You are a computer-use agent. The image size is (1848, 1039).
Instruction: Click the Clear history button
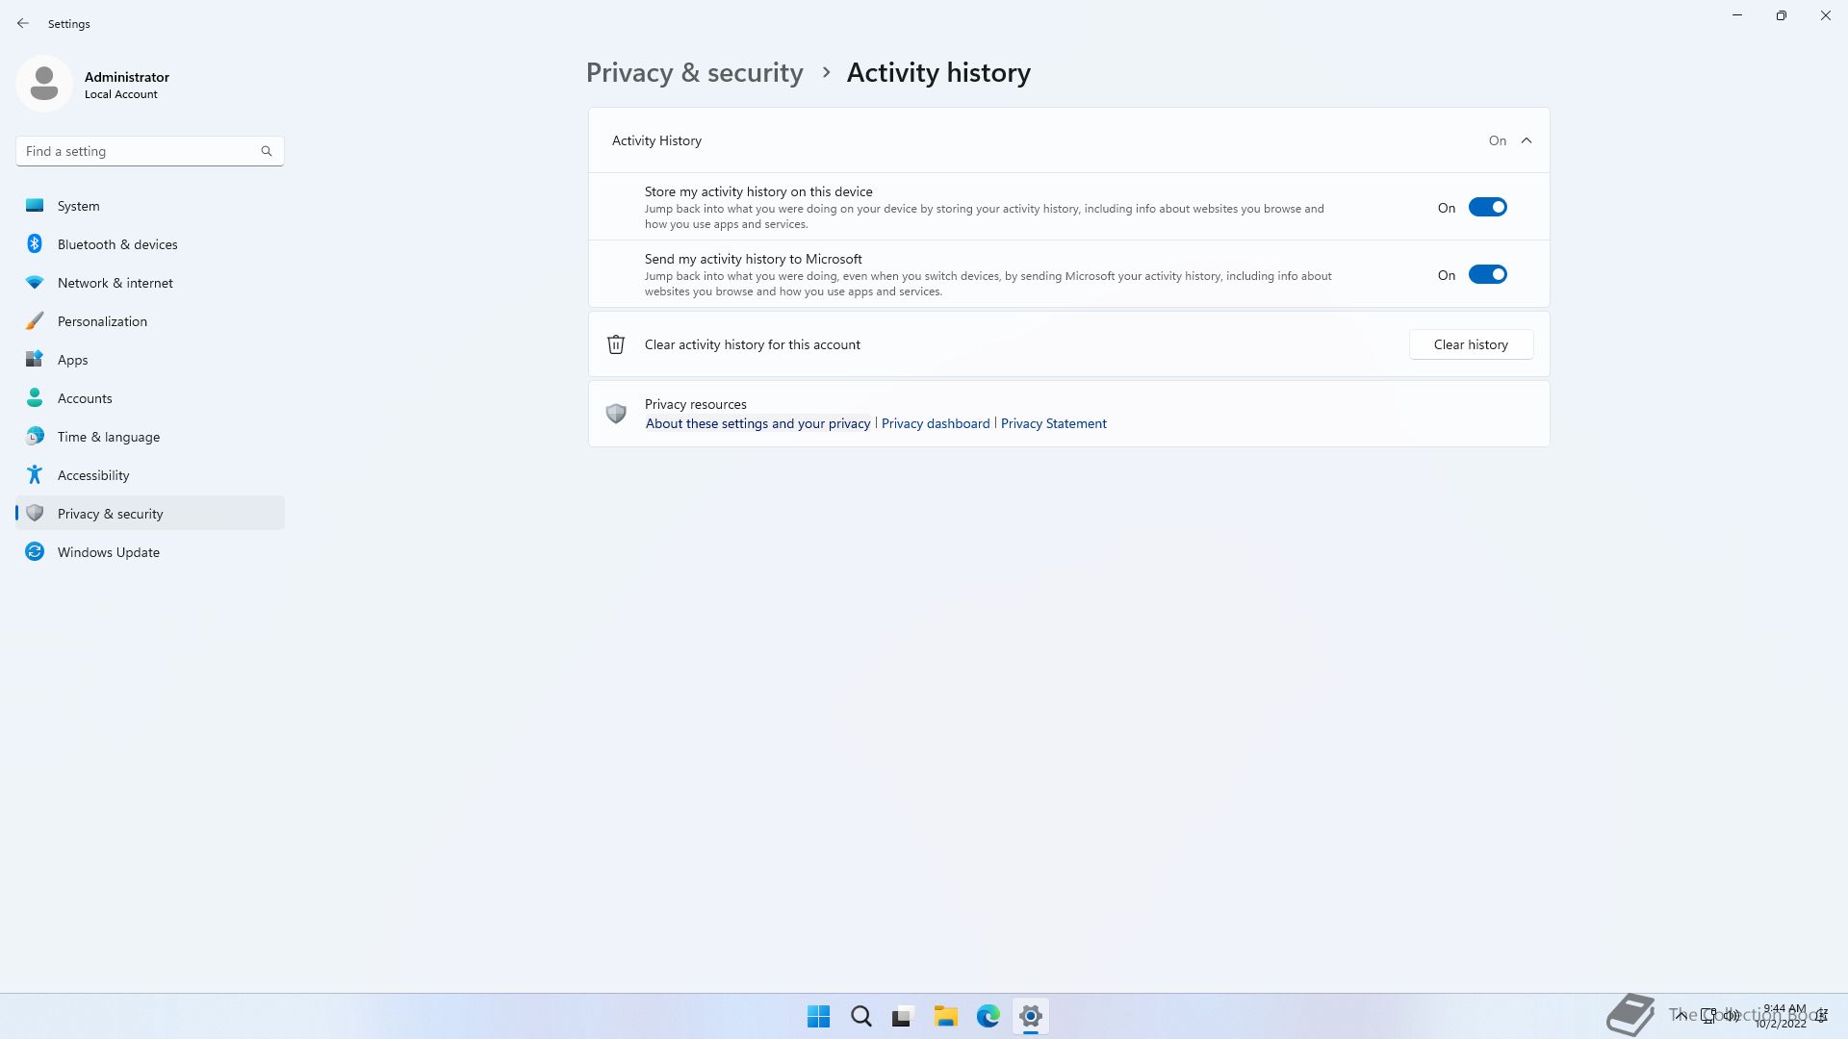tap(1470, 344)
